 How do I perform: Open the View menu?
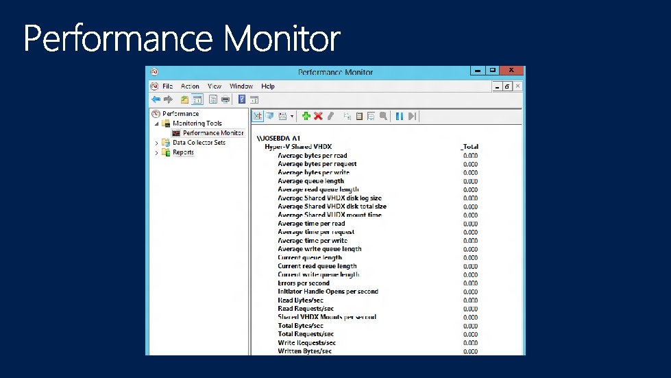point(215,86)
